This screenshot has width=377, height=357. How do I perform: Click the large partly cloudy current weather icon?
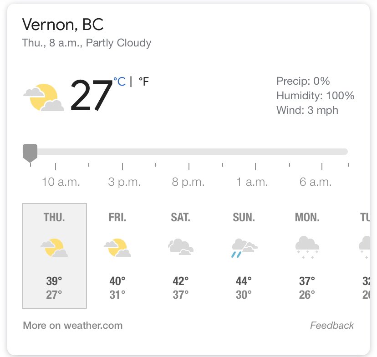pyautogui.click(x=44, y=97)
